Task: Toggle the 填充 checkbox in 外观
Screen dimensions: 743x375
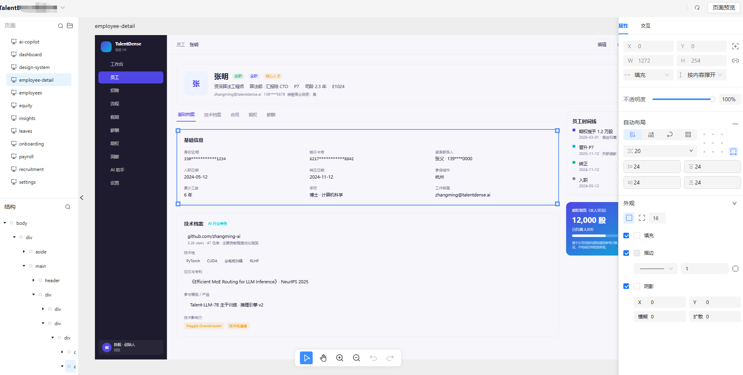Action: pyautogui.click(x=626, y=236)
